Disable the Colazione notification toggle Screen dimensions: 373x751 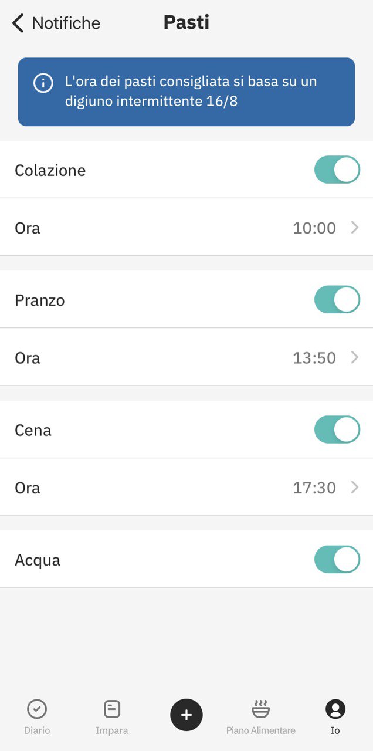coord(337,170)
